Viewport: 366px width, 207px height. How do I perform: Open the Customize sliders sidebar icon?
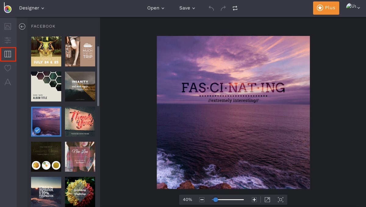[8, 40]
